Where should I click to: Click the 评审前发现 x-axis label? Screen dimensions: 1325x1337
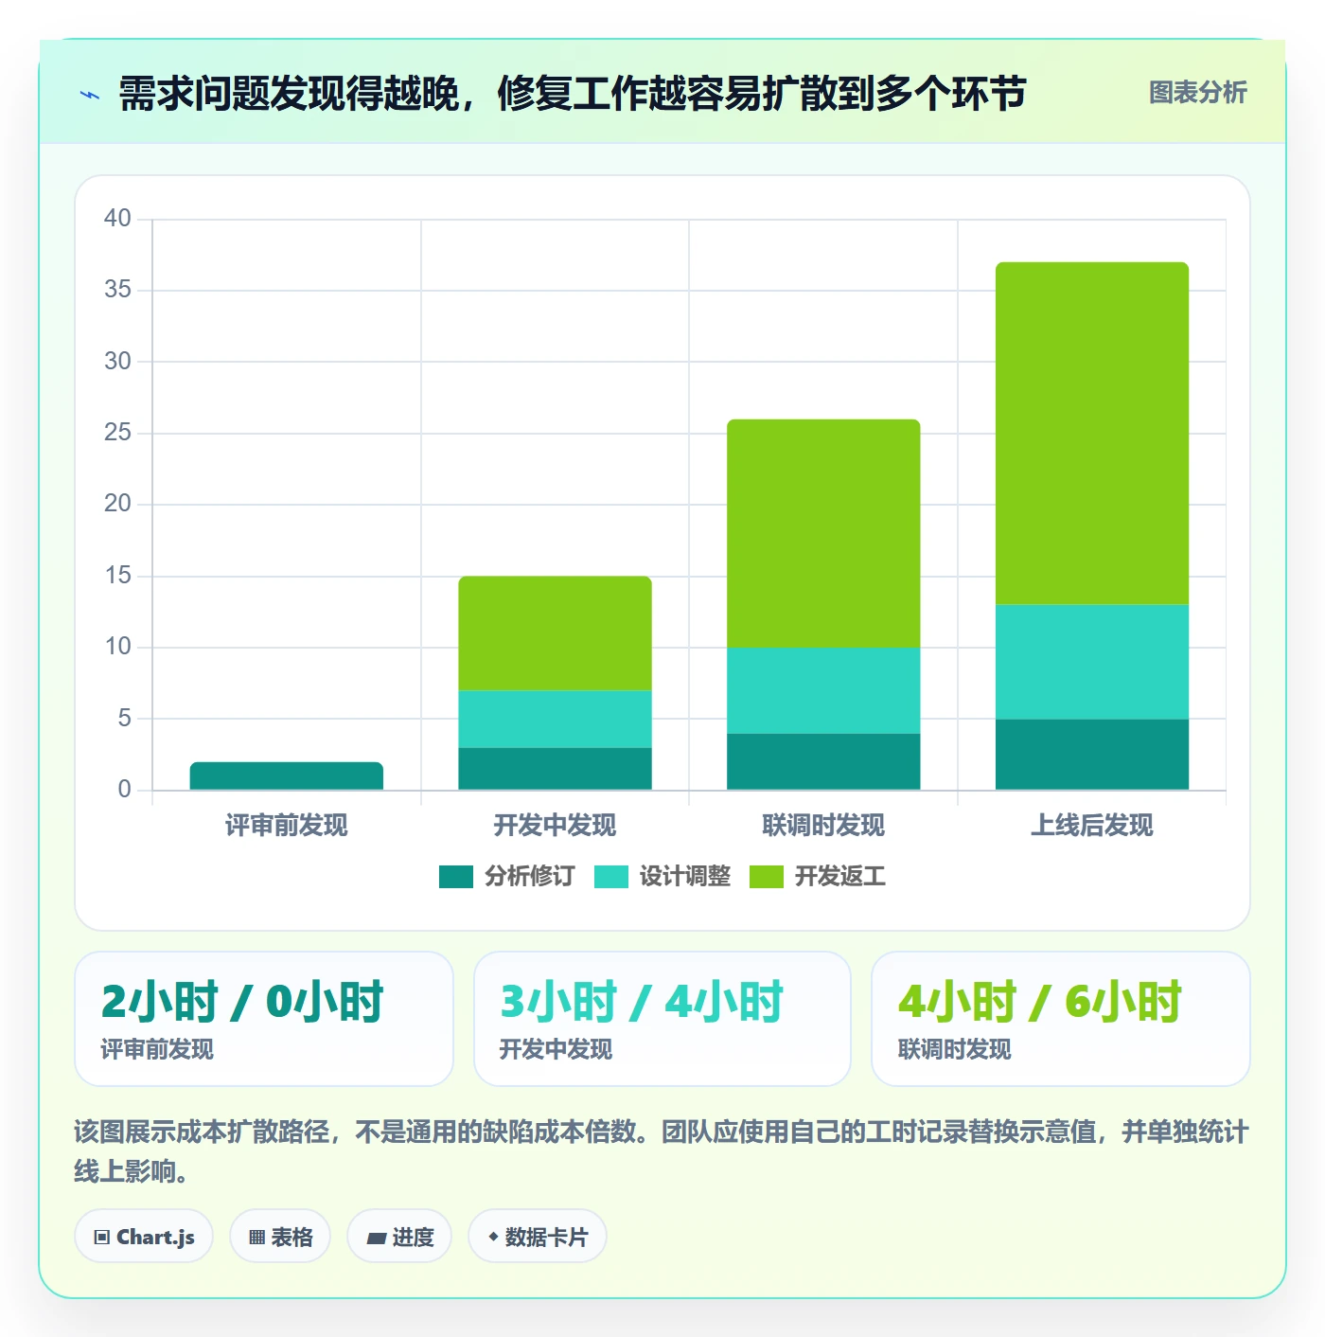[287, 826]
